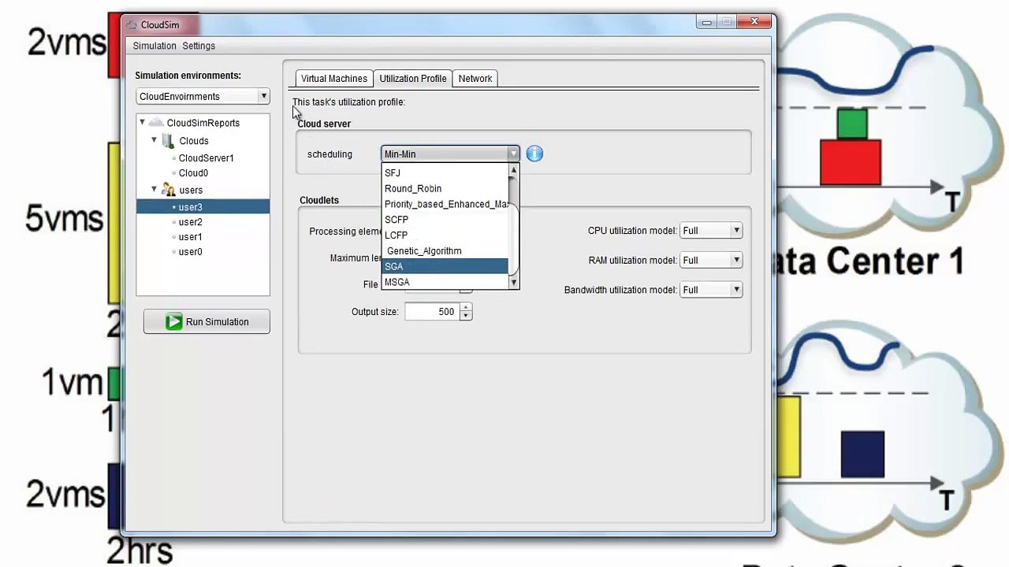Image resolution: width=1009 pixels, height=567 pixels.
Task: Click the blue info icon beside scheduling
Action: pos(534,154)
